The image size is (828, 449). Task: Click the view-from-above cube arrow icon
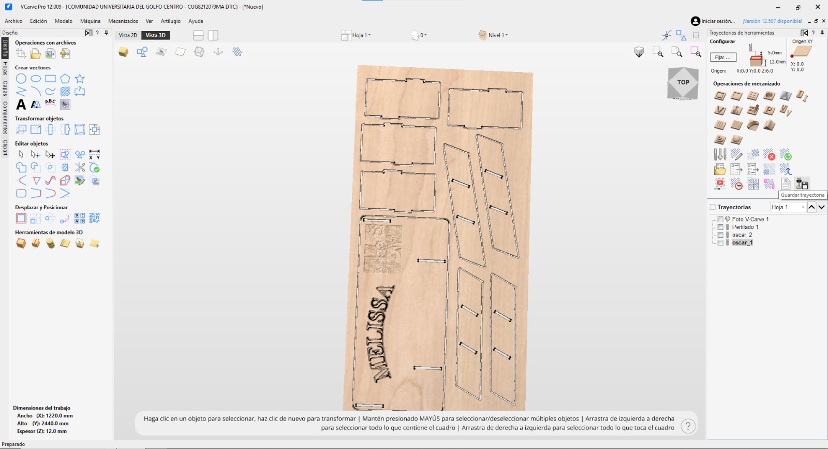tap(639, 52)
